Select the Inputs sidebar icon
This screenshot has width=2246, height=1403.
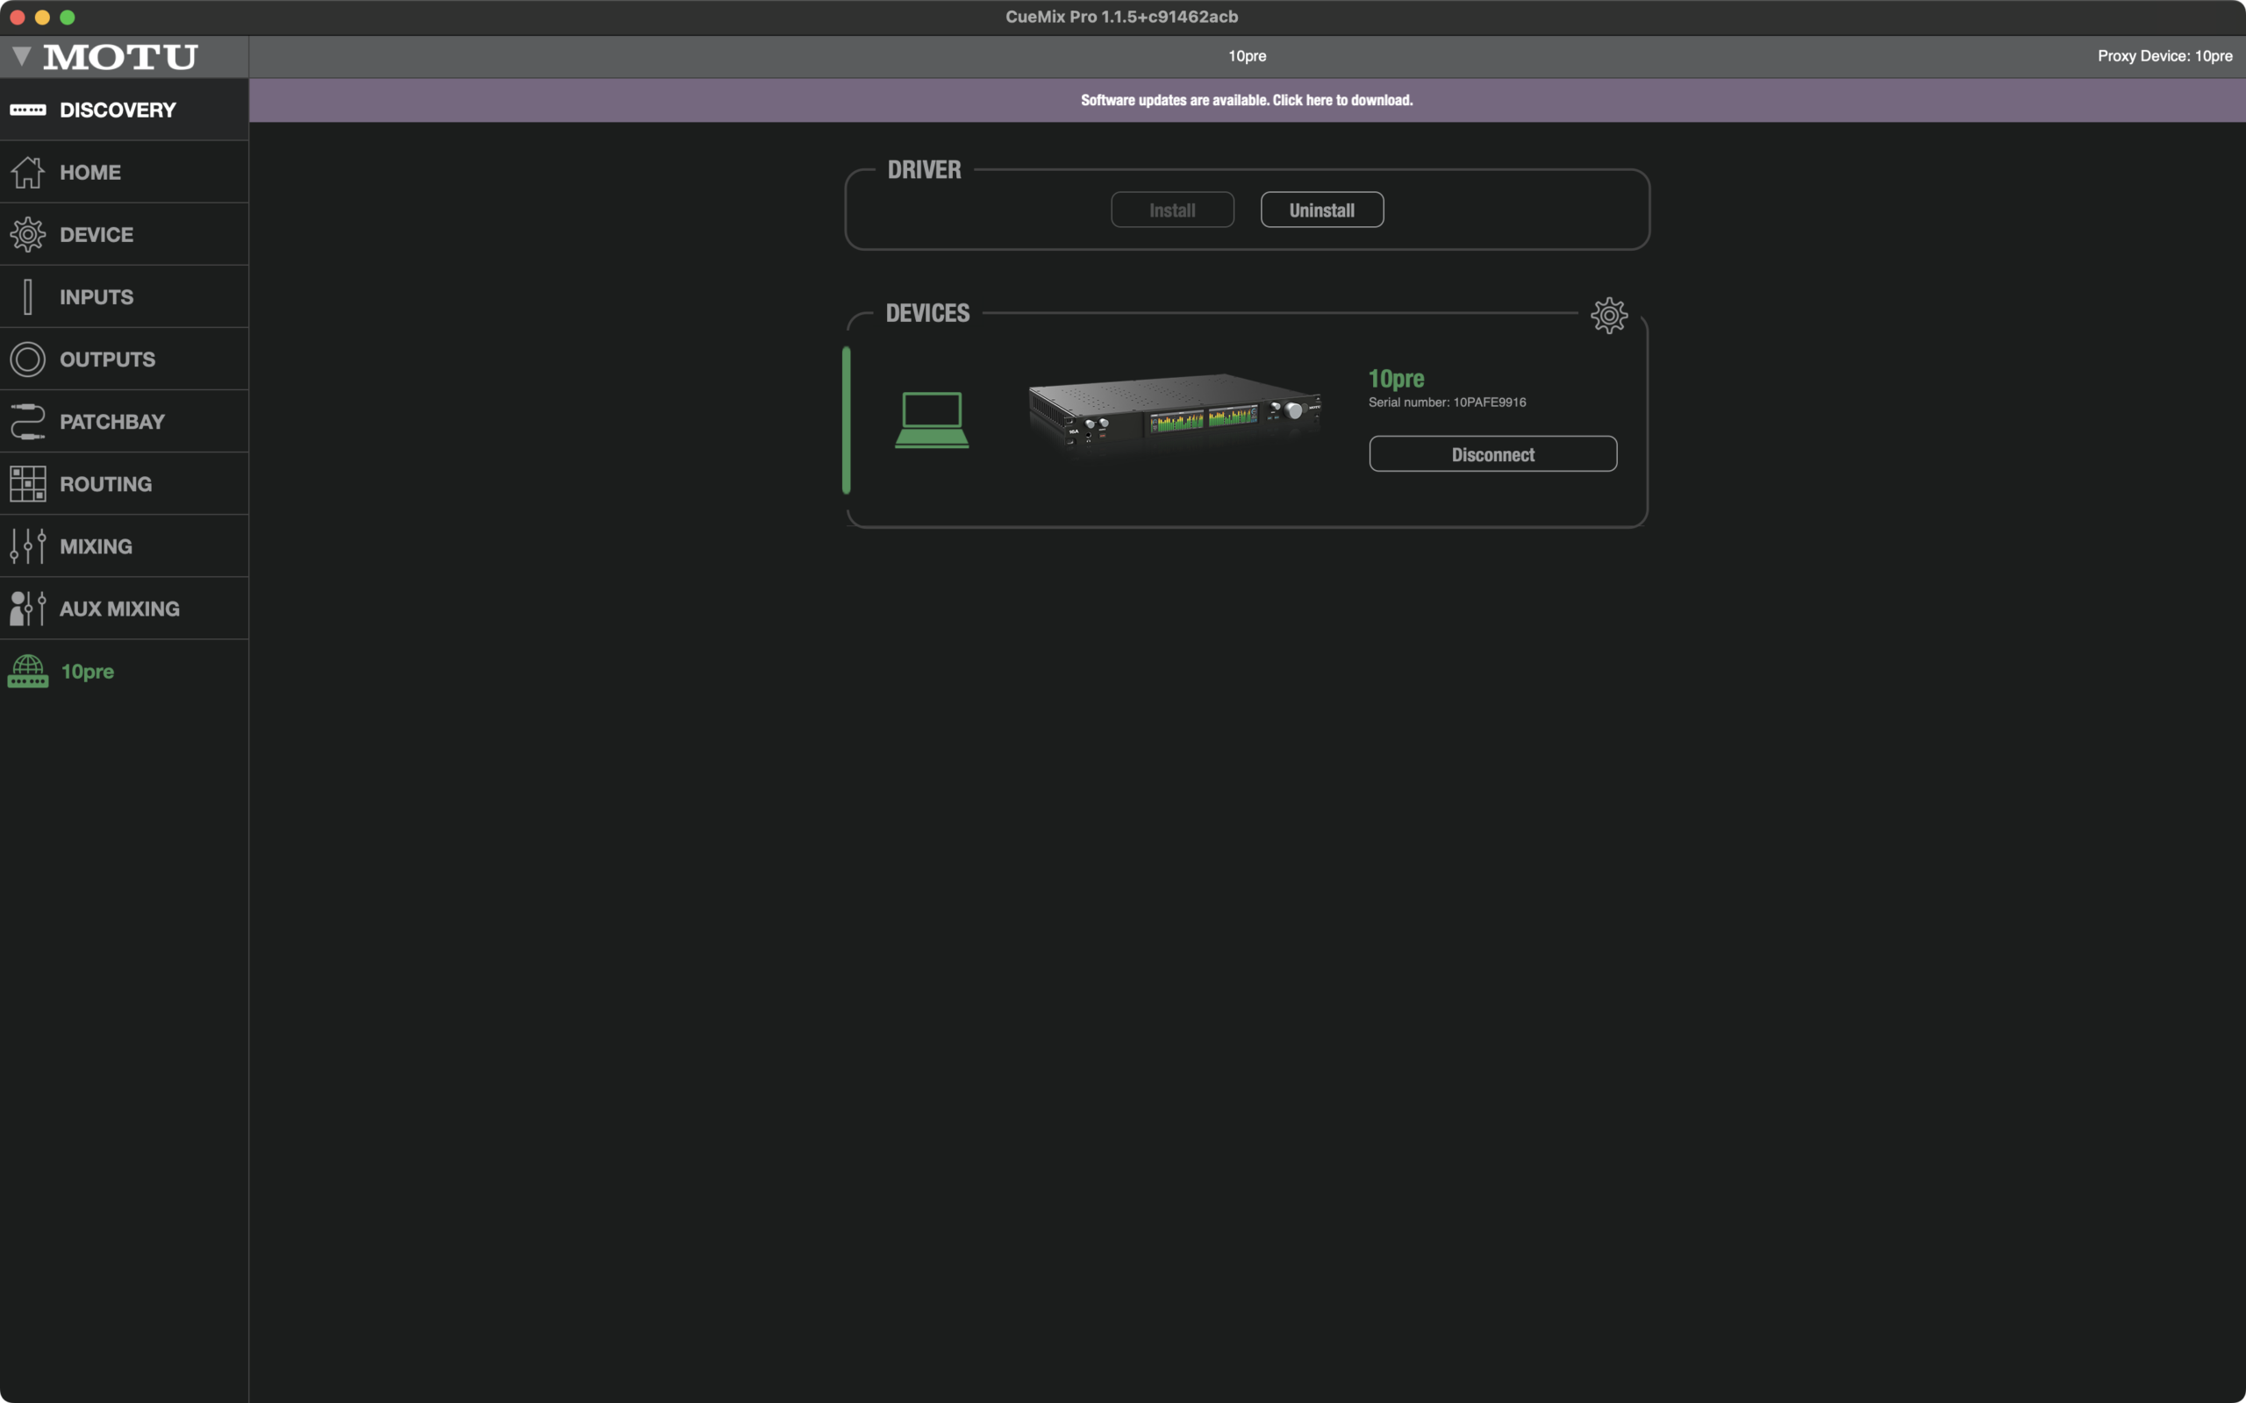tap(28, 297)
